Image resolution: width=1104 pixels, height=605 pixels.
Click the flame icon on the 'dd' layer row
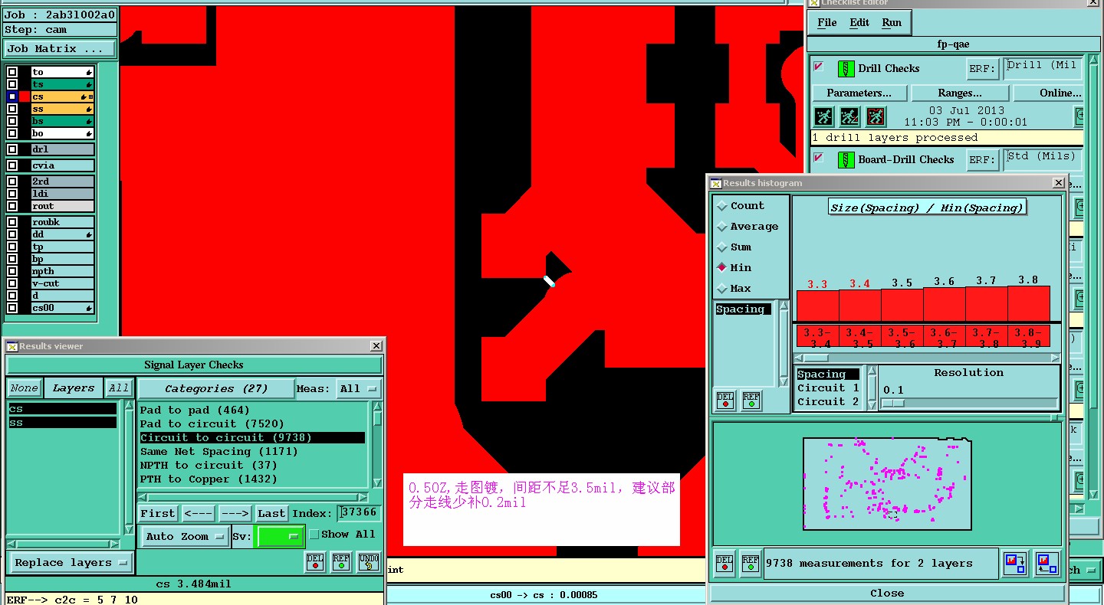(x=89, y=234)
